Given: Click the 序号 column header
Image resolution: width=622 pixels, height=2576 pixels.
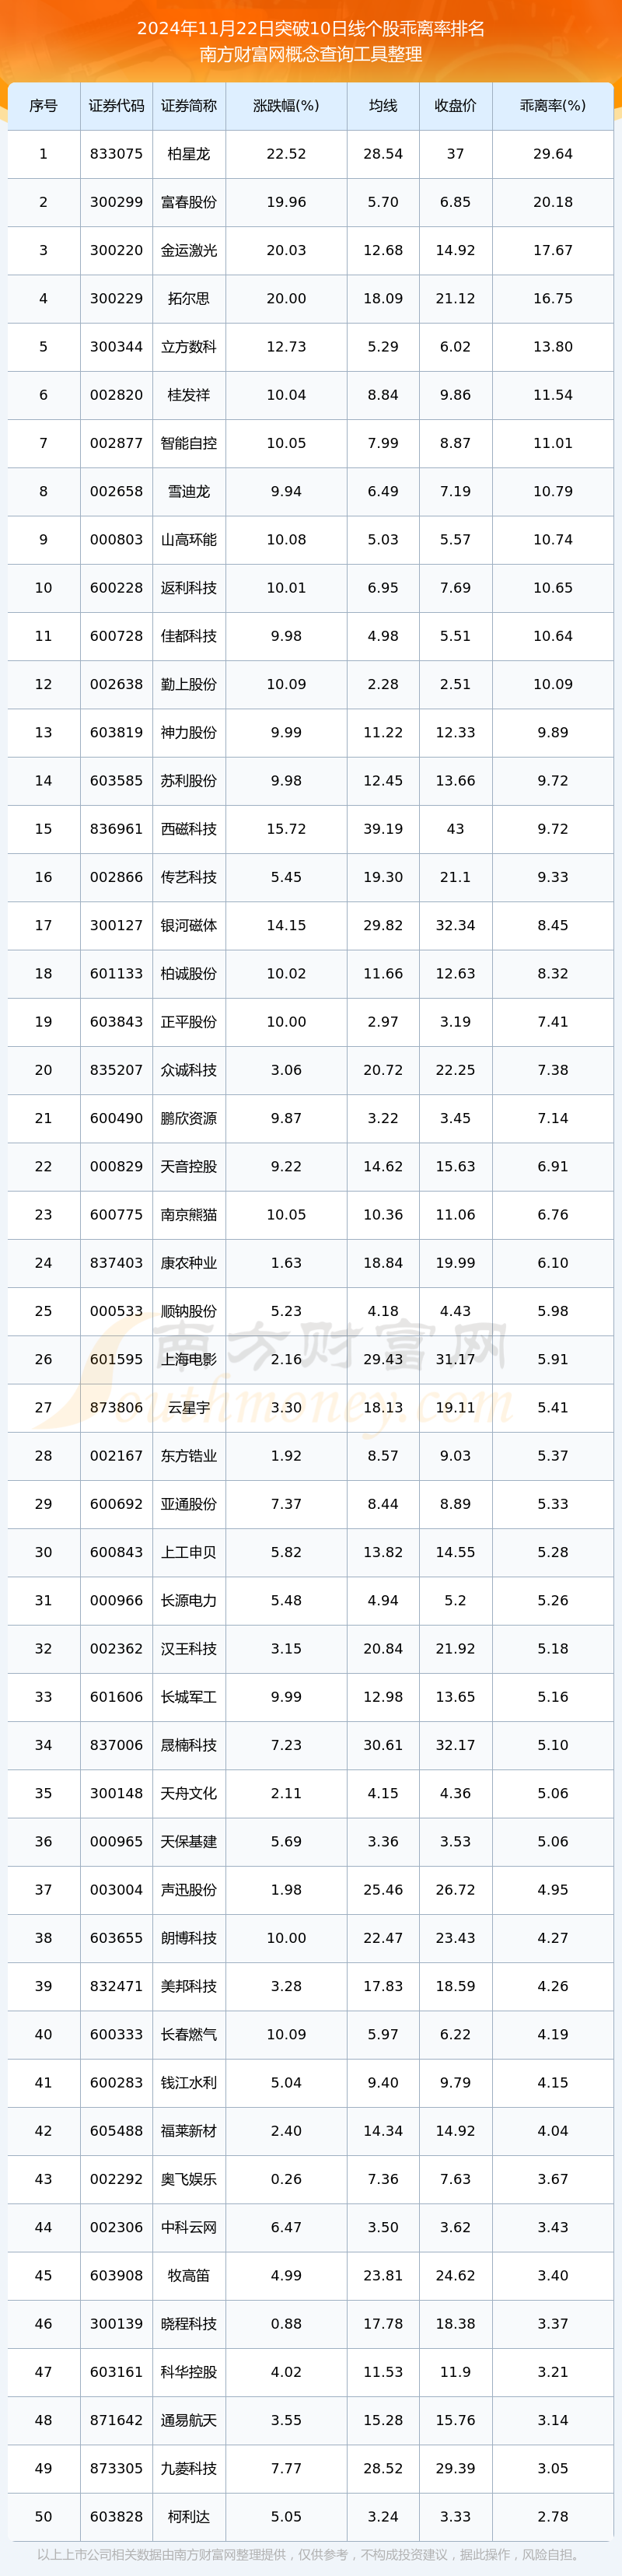Looking at the screenshot, I should [43, 106].
